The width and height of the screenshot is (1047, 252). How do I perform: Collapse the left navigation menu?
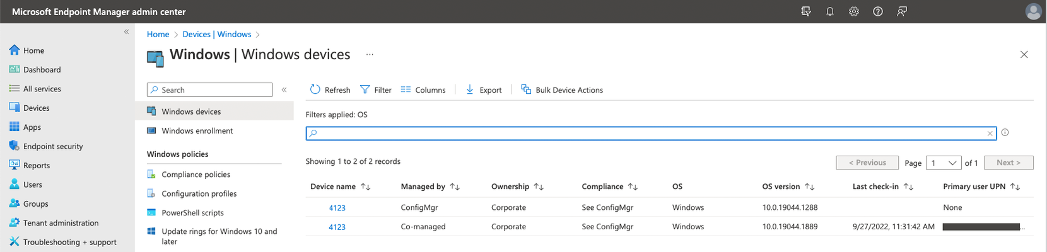point(126,31)
